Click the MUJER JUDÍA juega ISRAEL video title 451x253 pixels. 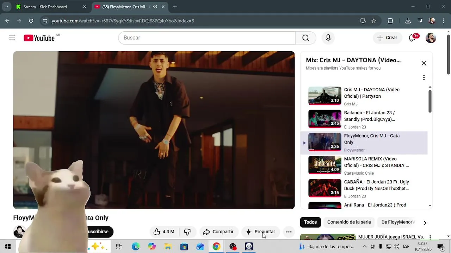[x=391, y=237]
